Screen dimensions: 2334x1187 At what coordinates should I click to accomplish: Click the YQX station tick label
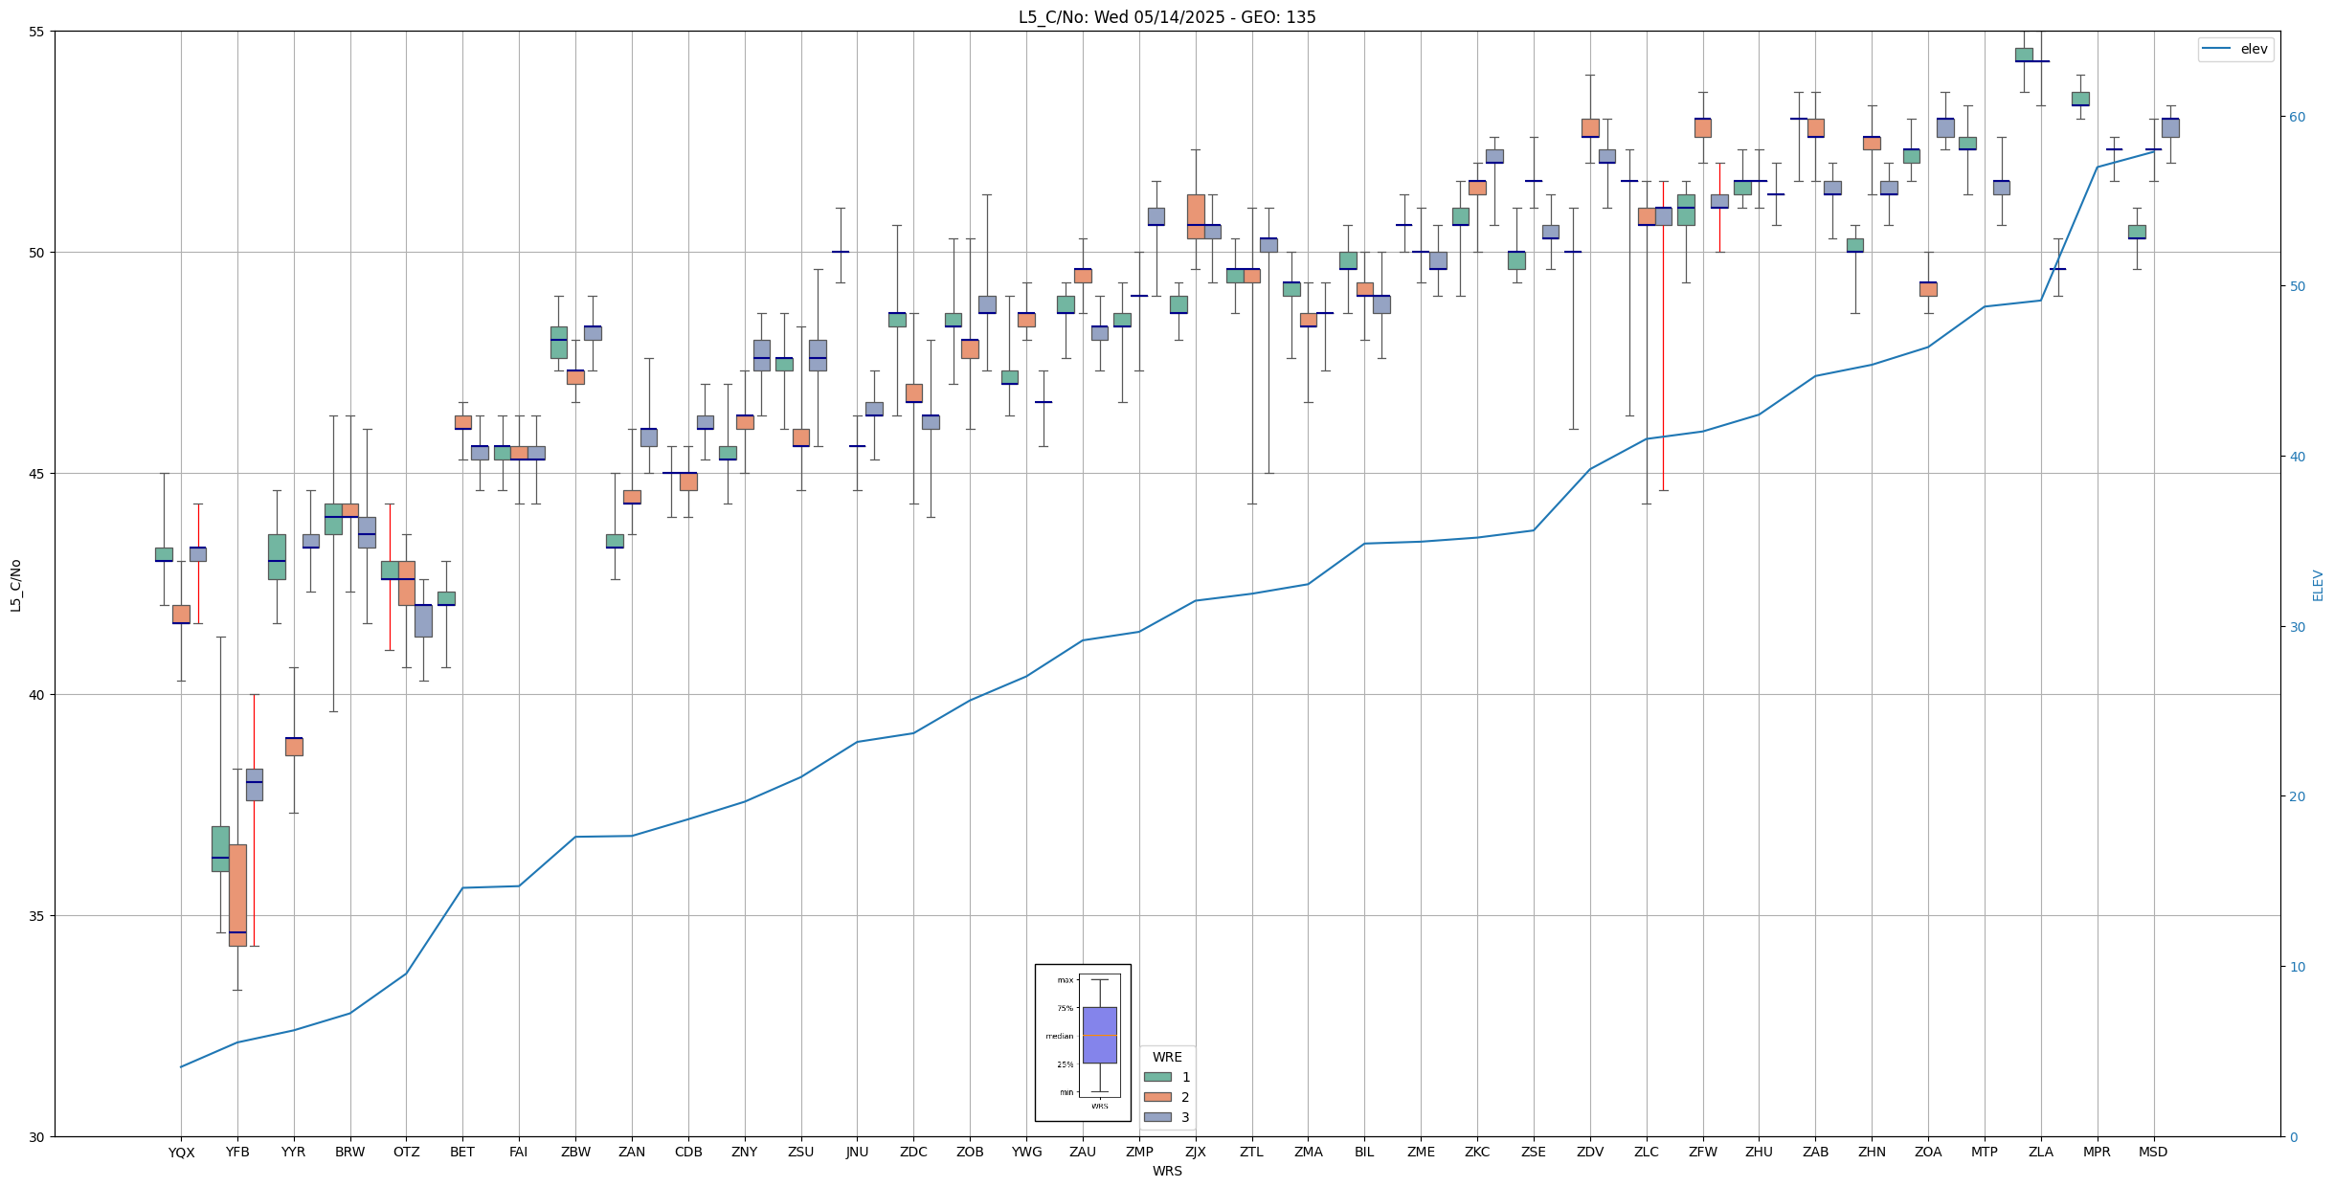181,1153
